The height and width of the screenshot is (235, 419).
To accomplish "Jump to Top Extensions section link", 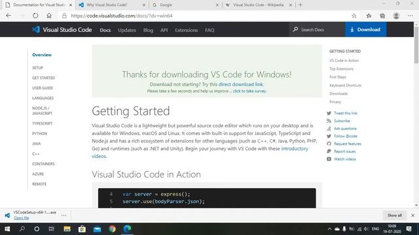I will coord(341,69).
